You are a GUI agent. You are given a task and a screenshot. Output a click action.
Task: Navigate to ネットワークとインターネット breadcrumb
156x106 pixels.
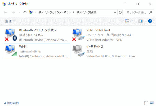pos(55,12)
